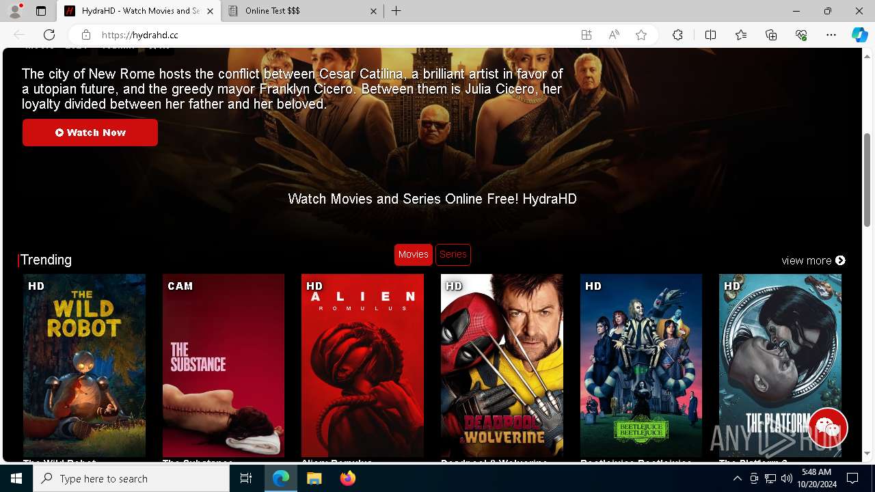
Task: View site information lock icon
Action: (x=86, y=35)
